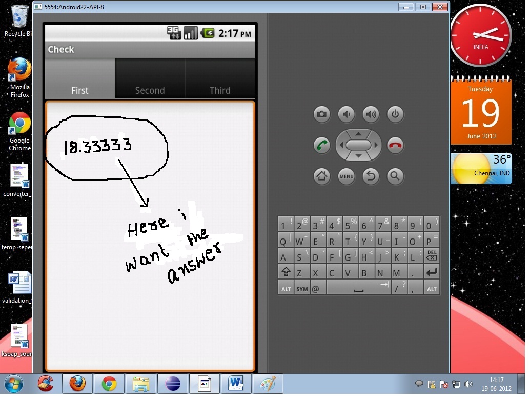Click the INDIA clock gadget

coord(481,35)
